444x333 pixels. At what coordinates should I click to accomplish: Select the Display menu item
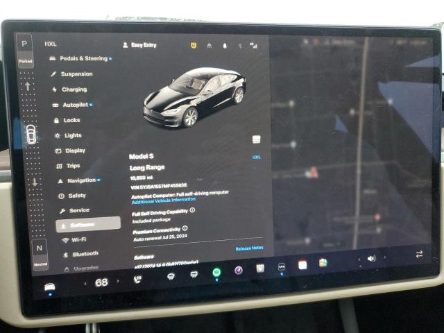pos(70,151)
